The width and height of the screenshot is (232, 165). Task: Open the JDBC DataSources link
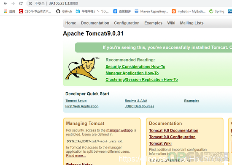[x=139, y=106]
